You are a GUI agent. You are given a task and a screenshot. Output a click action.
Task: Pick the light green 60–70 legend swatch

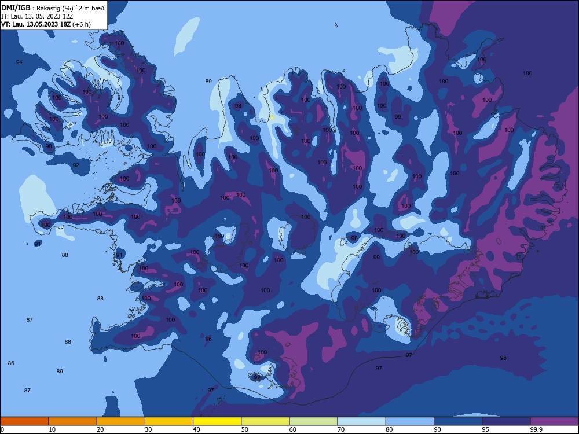click(x=313, y=421)
